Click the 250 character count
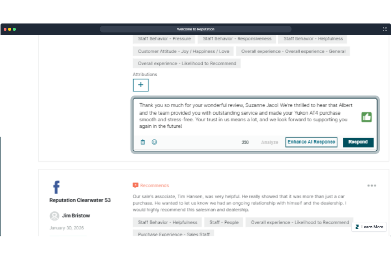This screenshot has height=260, width=391. point(245,142)
